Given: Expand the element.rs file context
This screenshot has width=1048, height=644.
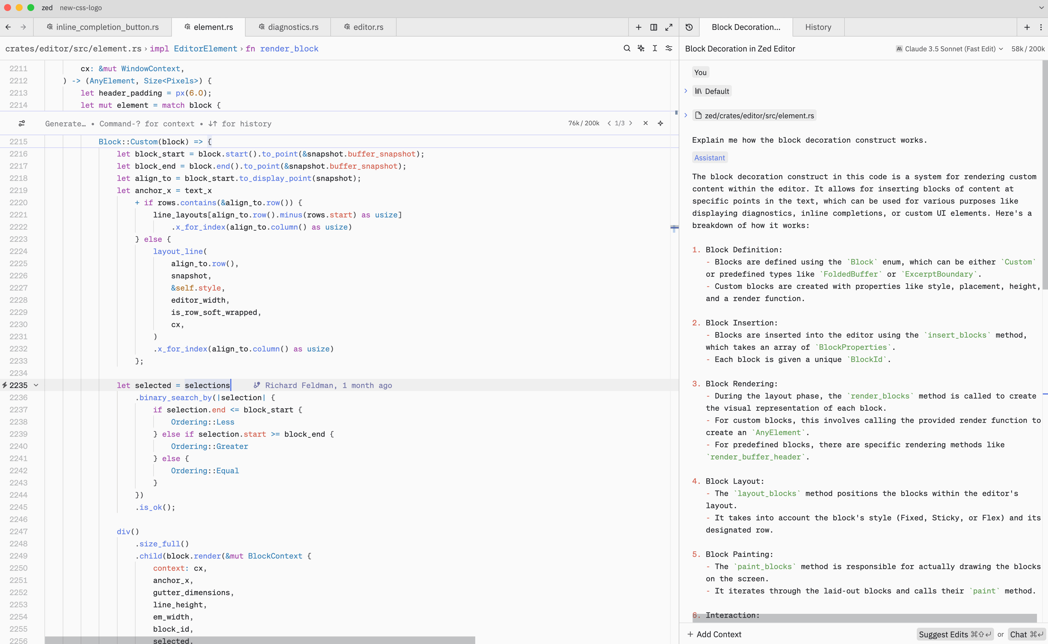Looking at the screenshot, I should pos(686,115).
